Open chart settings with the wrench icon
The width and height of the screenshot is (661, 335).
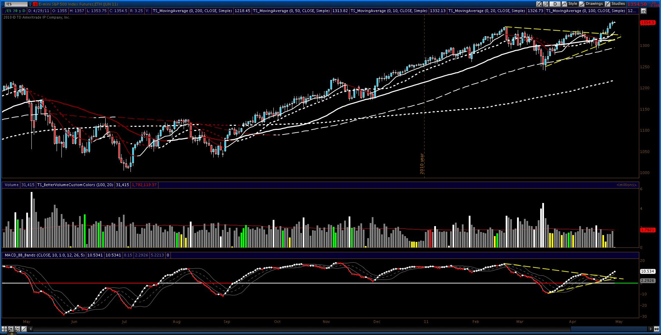tap(545, 4)
